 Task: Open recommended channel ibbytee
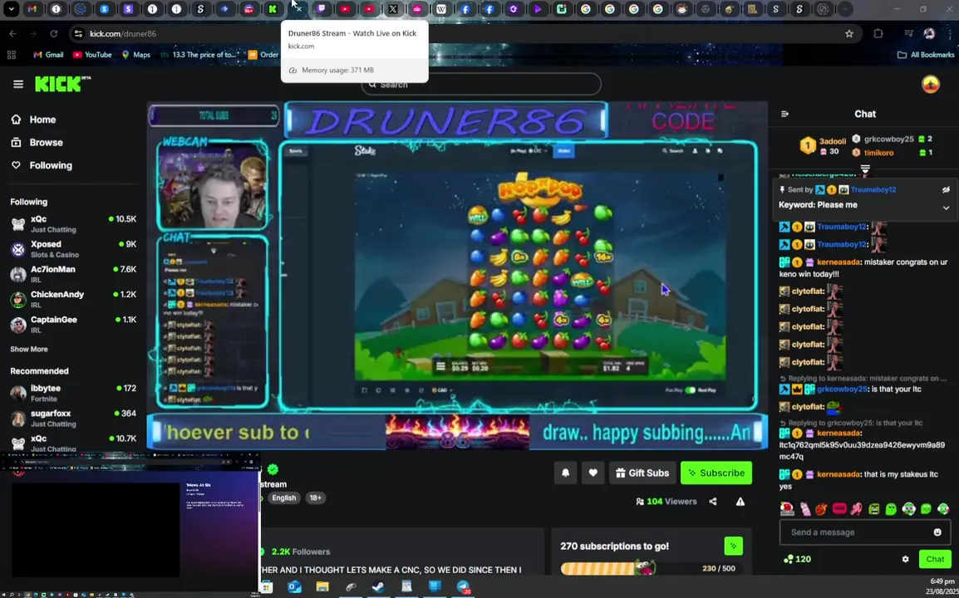click(73, 393)
